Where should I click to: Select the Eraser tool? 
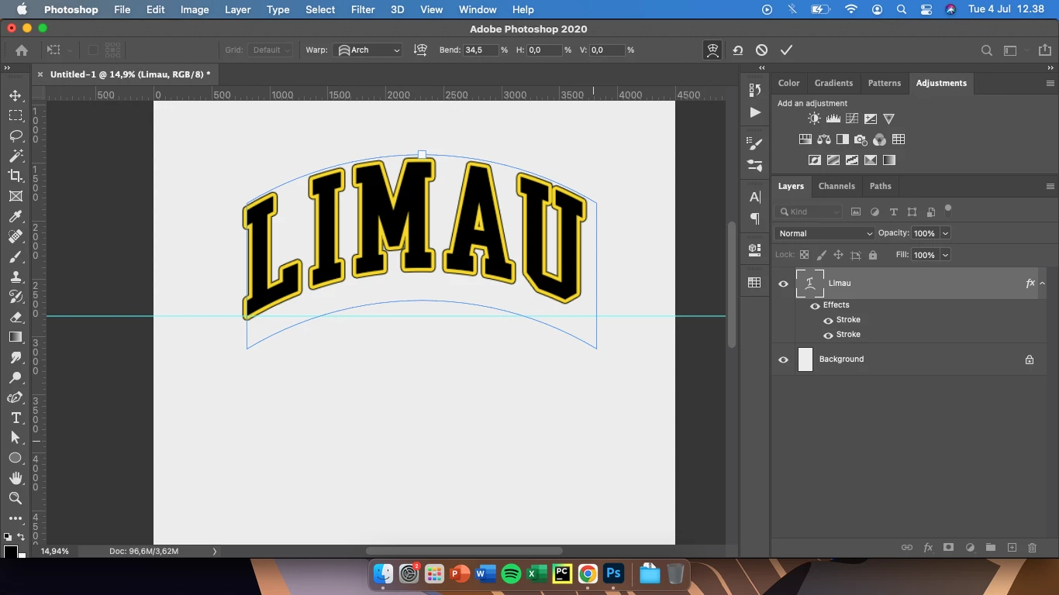16,317
